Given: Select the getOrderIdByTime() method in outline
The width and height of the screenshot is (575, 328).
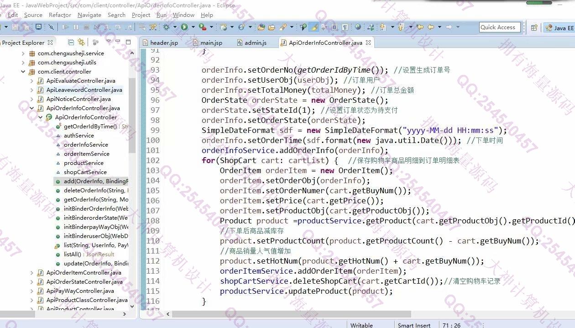Looking at the screenshot, I should click(x=90, y=127).
